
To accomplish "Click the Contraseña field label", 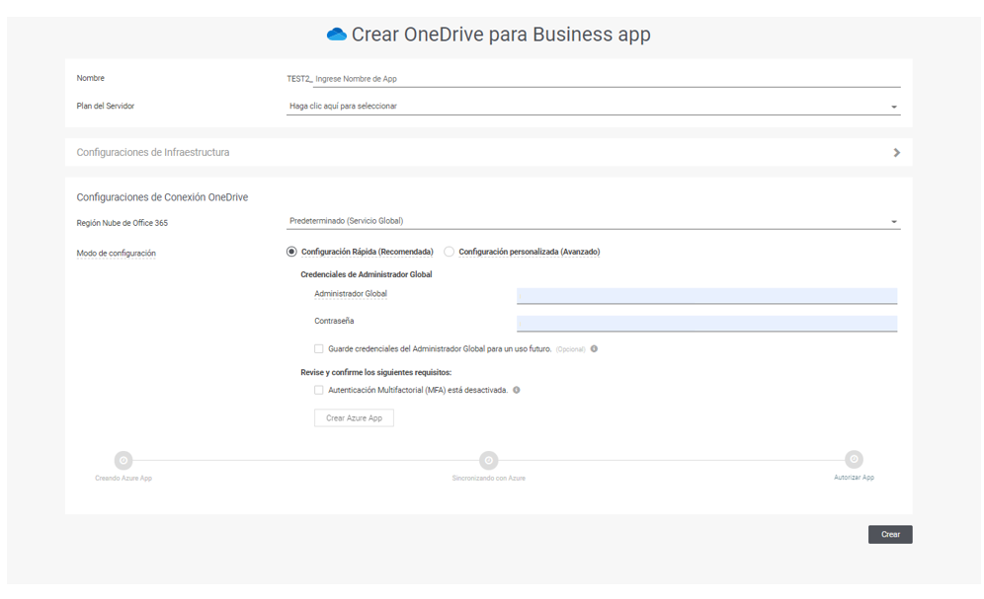I will coord(334,321).
